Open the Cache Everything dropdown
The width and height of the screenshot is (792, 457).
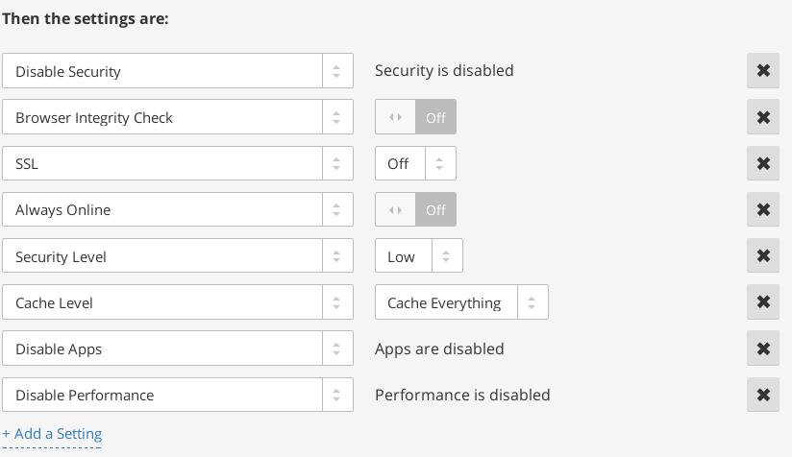click(461, 302)
